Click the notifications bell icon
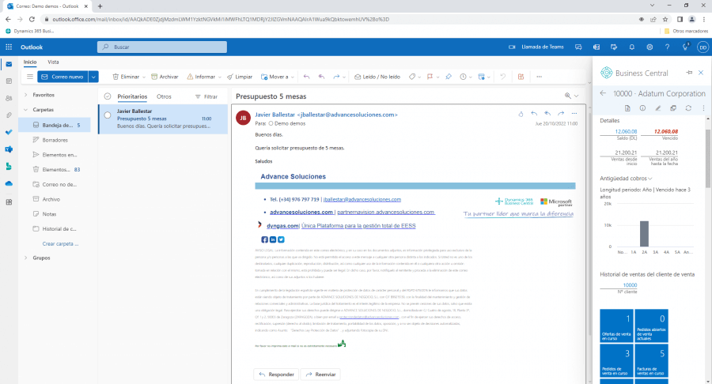This screenshot has width=712, height=384. coord(632,47)
